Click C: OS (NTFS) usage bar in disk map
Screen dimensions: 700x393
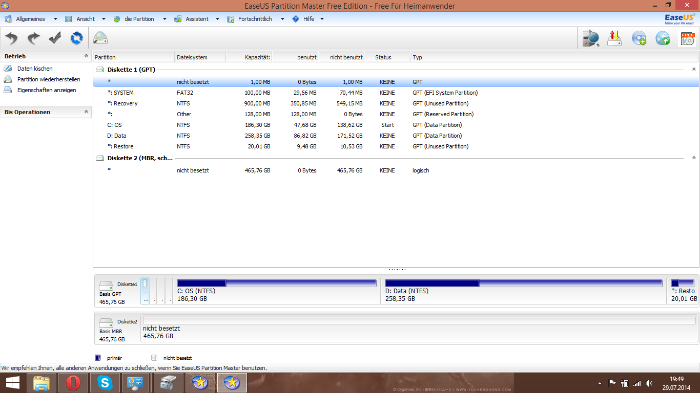coord(276,283)
